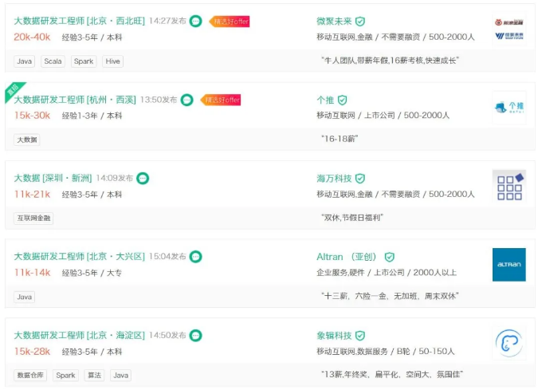Open the blue Altran company logo
Viewport: 538px width, 390px height.
(x=509, y=265)
